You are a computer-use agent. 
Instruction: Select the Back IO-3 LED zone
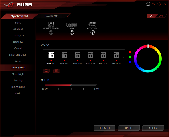[77, 58]
